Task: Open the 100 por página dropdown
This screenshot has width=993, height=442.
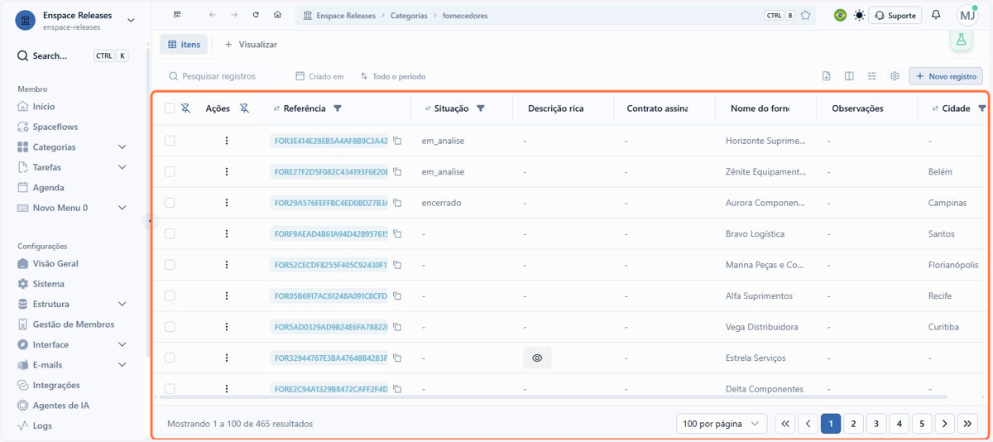Action: click(x=722, y=424)
